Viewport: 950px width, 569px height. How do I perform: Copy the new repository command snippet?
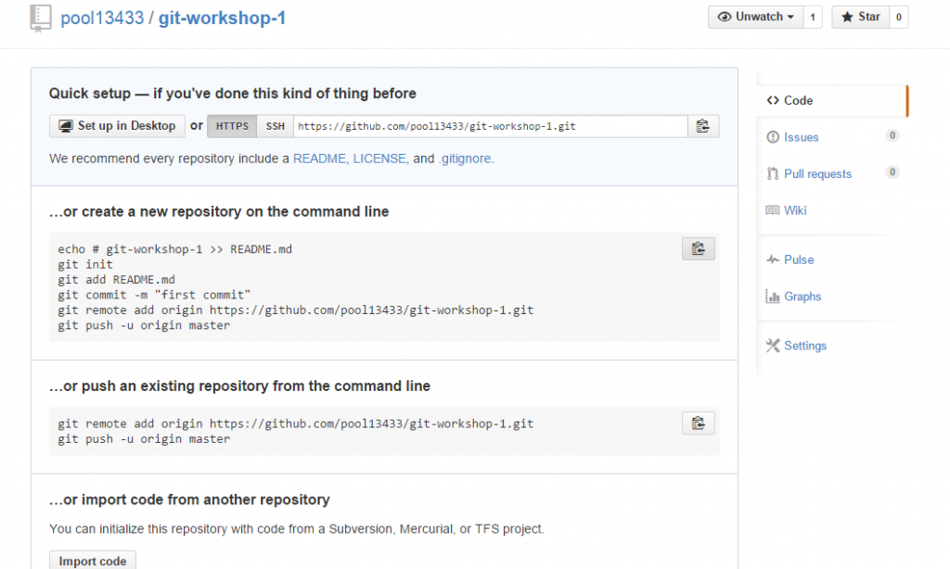(x=699, y=248)
